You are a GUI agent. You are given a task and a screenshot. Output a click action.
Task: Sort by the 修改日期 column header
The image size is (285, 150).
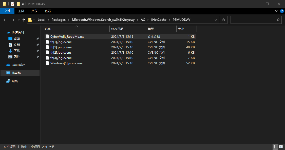[x=128, y=29]
